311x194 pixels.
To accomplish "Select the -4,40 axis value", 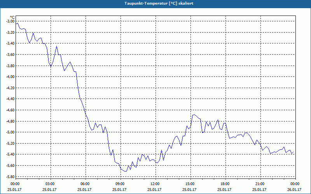I will tap(10, 99).
